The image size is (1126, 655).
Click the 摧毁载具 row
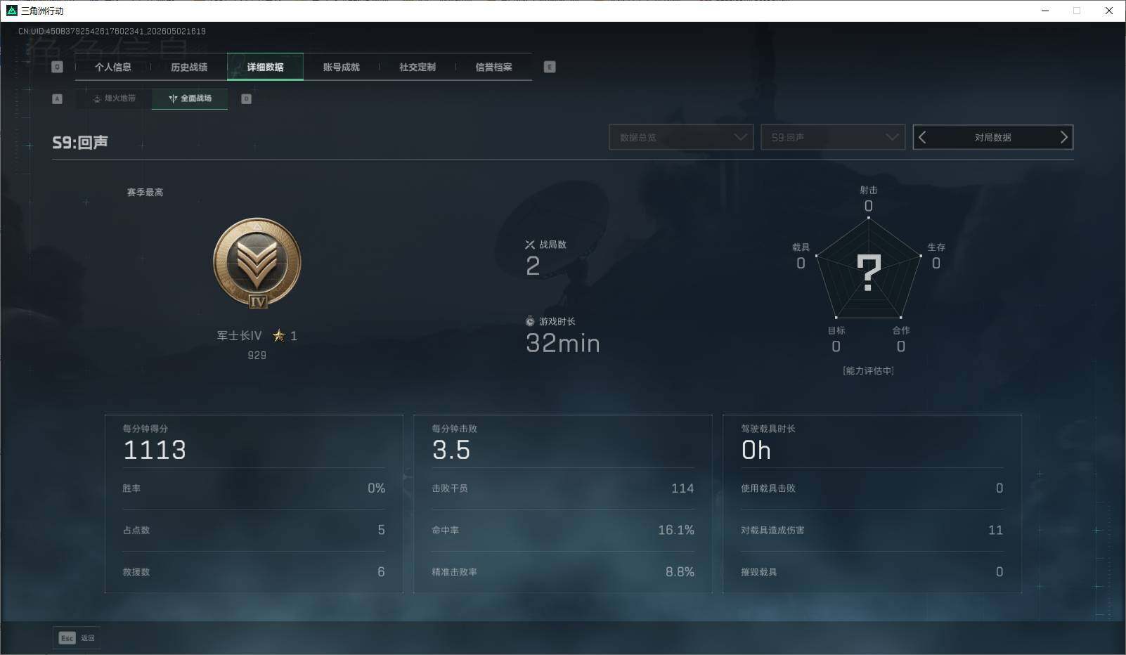[872, 572]
